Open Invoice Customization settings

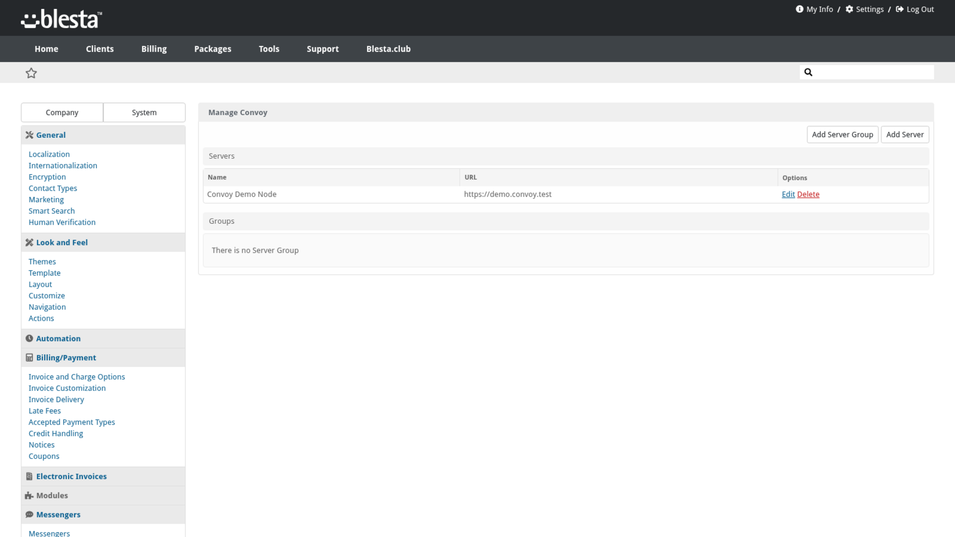point(67,388)
